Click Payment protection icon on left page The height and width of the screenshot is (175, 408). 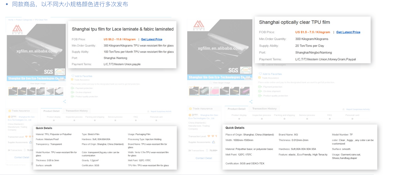[x=72, y=89]
